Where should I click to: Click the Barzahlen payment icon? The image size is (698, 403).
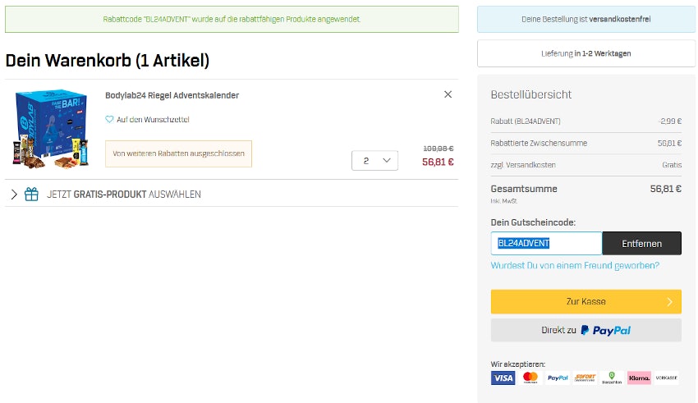[612, 378]
